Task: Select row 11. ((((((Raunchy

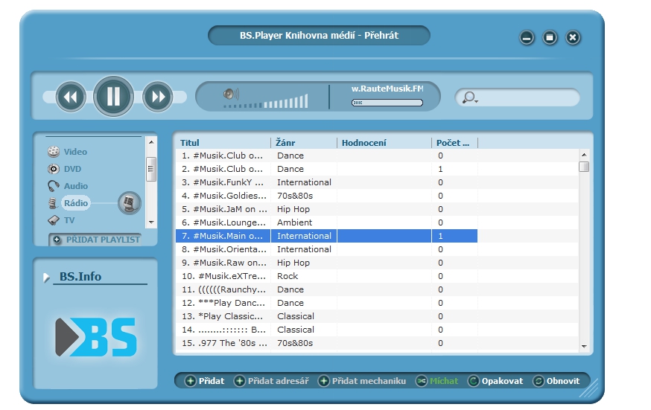Action: pyautogui.click(x=326, y=289)
